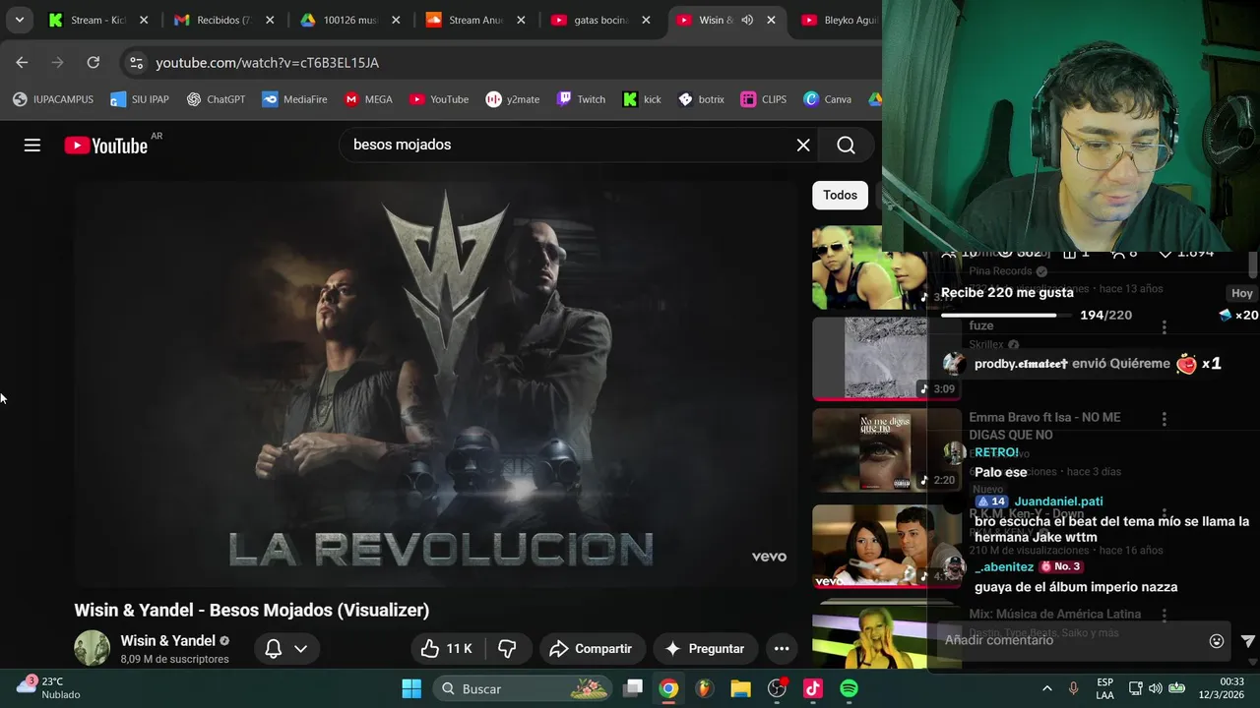1260x708 pixels.
Task: Open the Twitch bookmark
Action: (581, 99)
